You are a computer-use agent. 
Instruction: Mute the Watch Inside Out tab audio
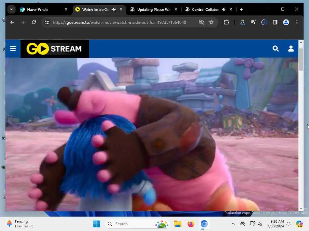coord(114,9)
